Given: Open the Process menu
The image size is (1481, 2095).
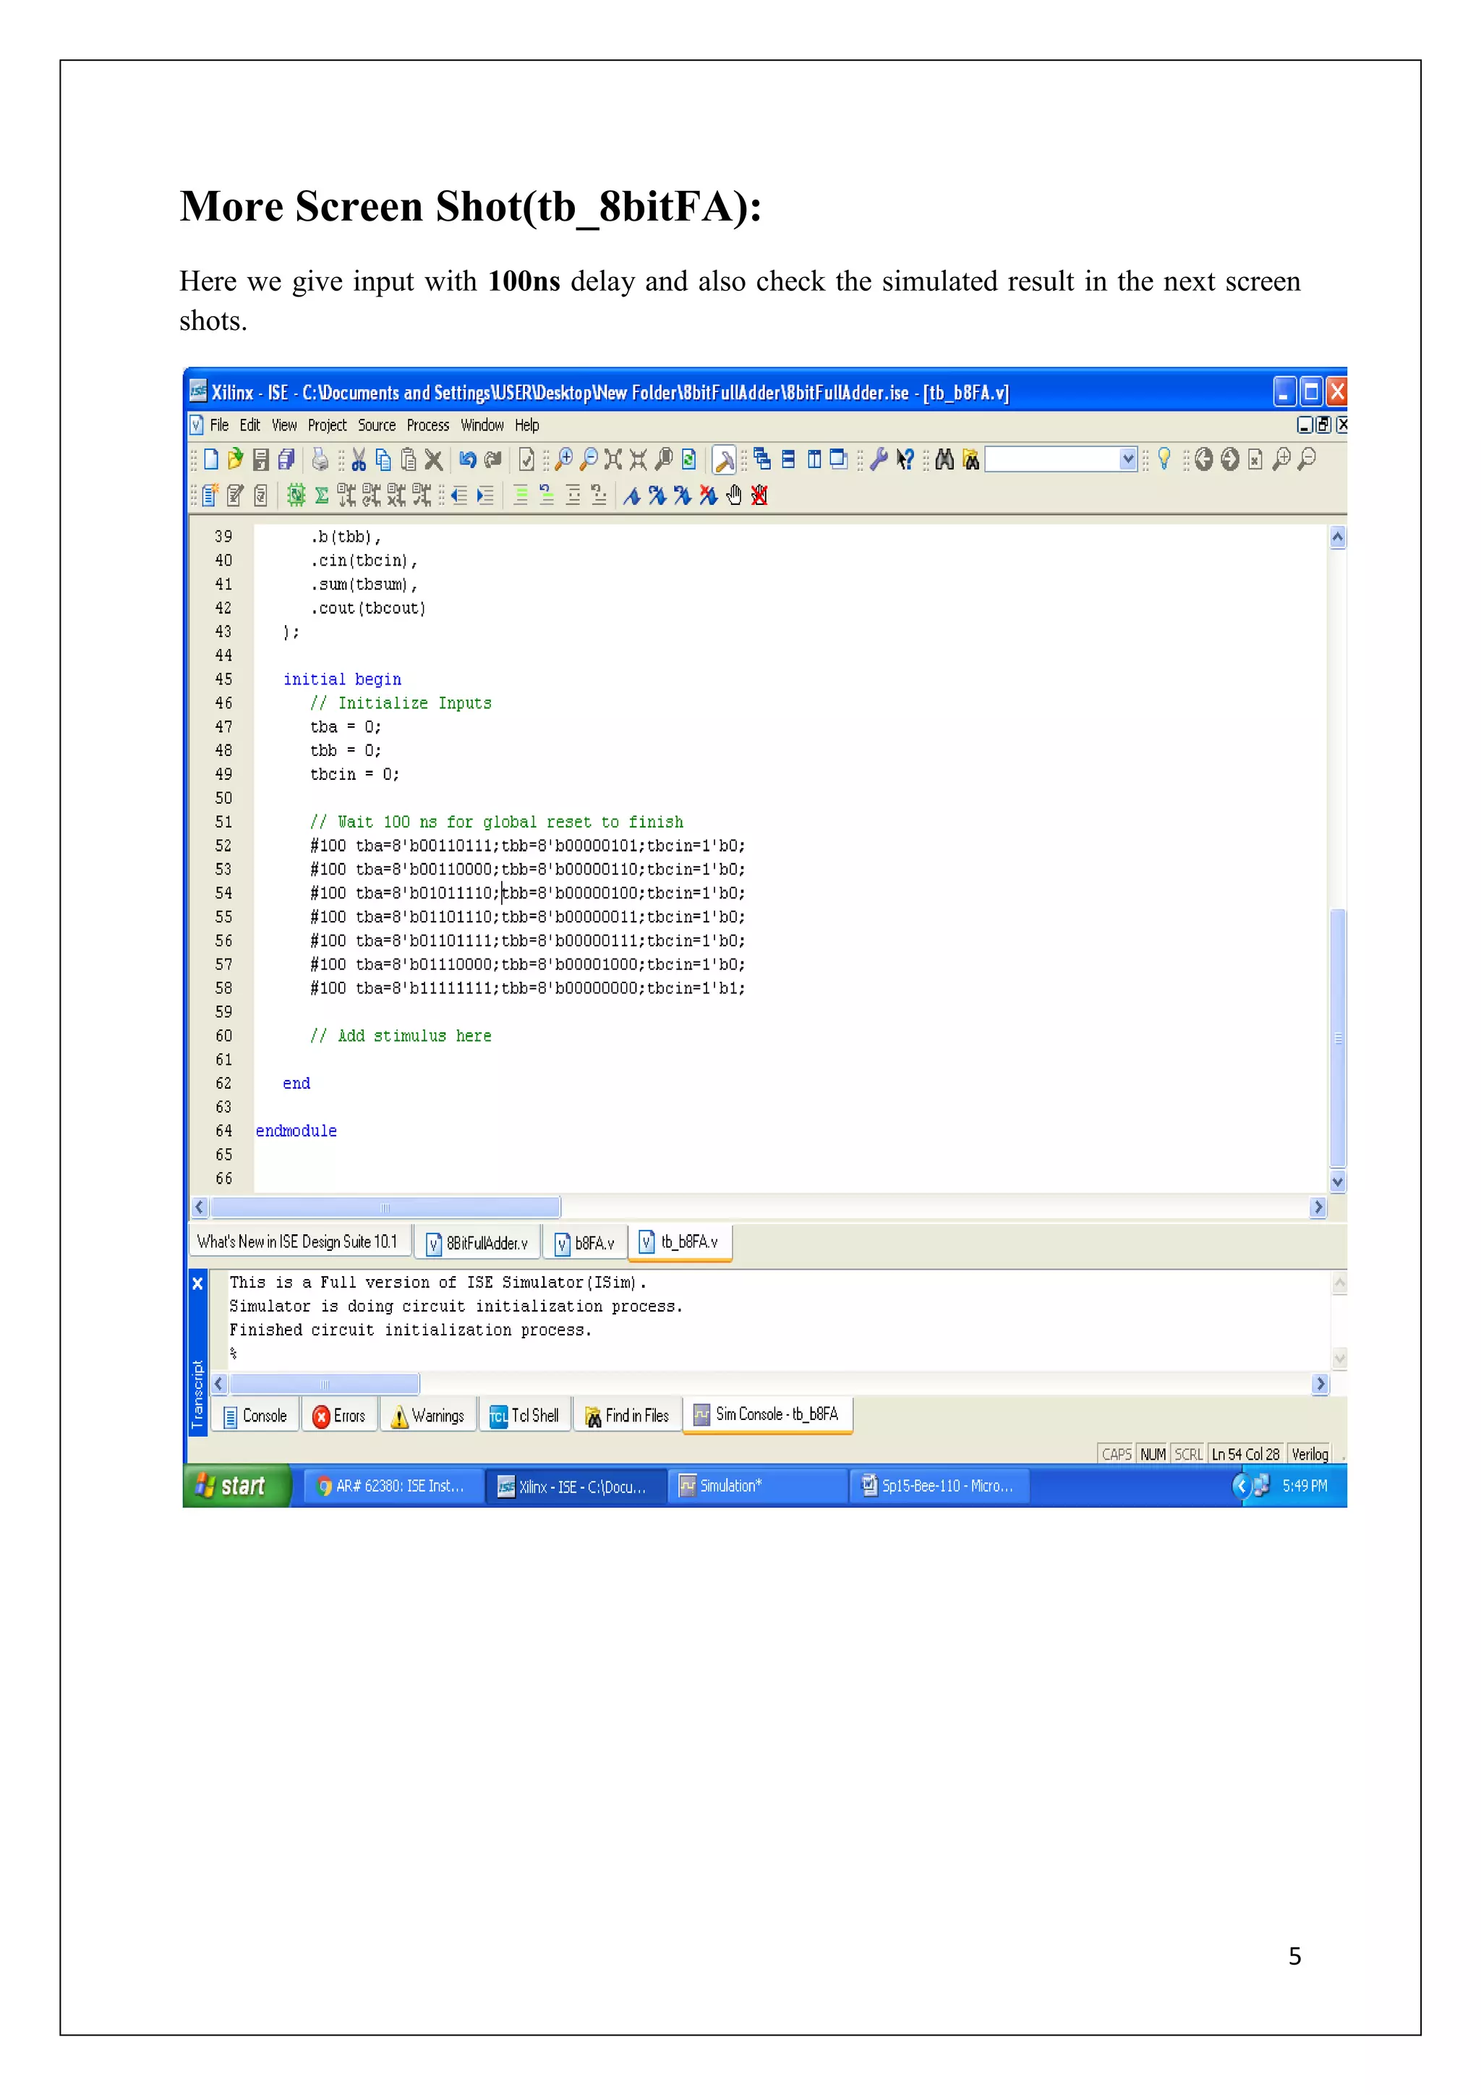Looking at the screenshot, I should (427, 425).
